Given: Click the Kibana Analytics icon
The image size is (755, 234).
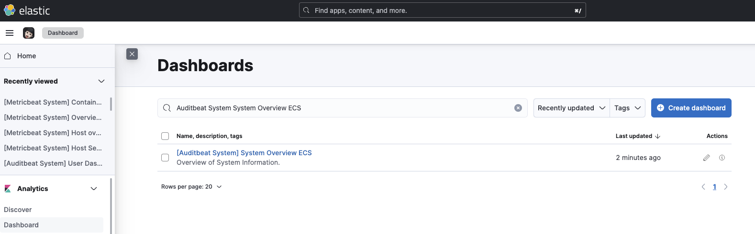Looking at the screenshot, I should tap(8, 189).
